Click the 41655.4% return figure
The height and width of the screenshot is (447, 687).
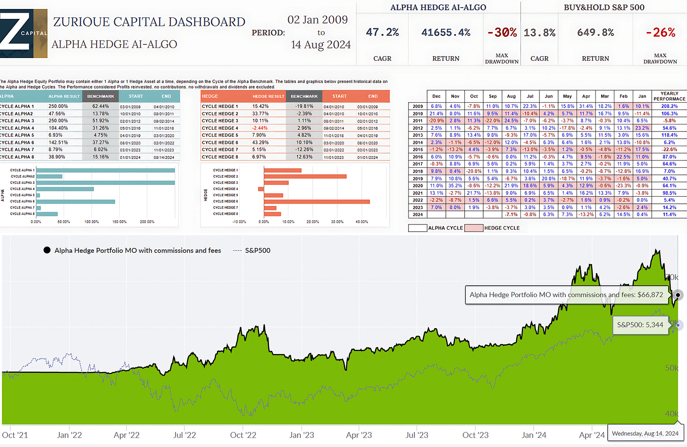[446, 33]
